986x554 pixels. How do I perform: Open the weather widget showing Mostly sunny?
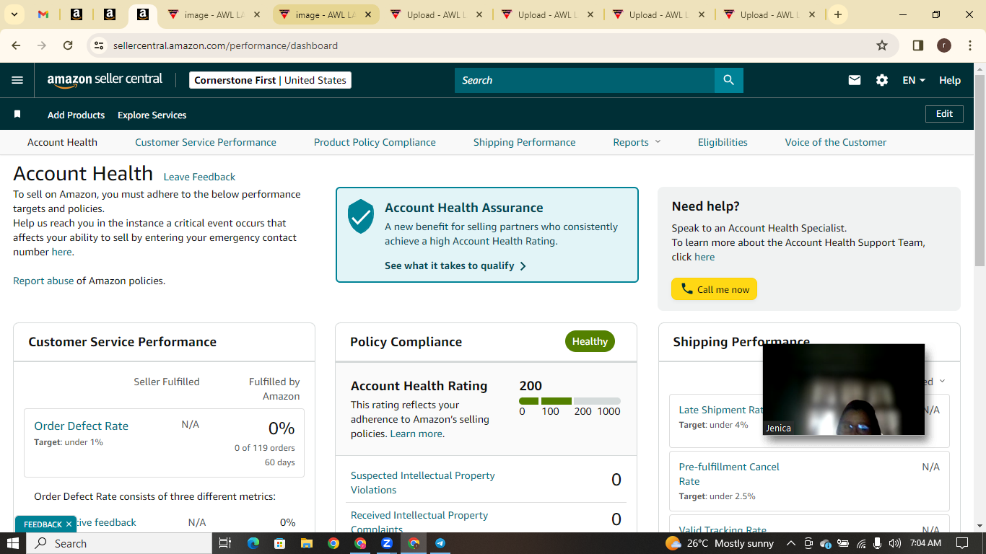coord(720,543)
